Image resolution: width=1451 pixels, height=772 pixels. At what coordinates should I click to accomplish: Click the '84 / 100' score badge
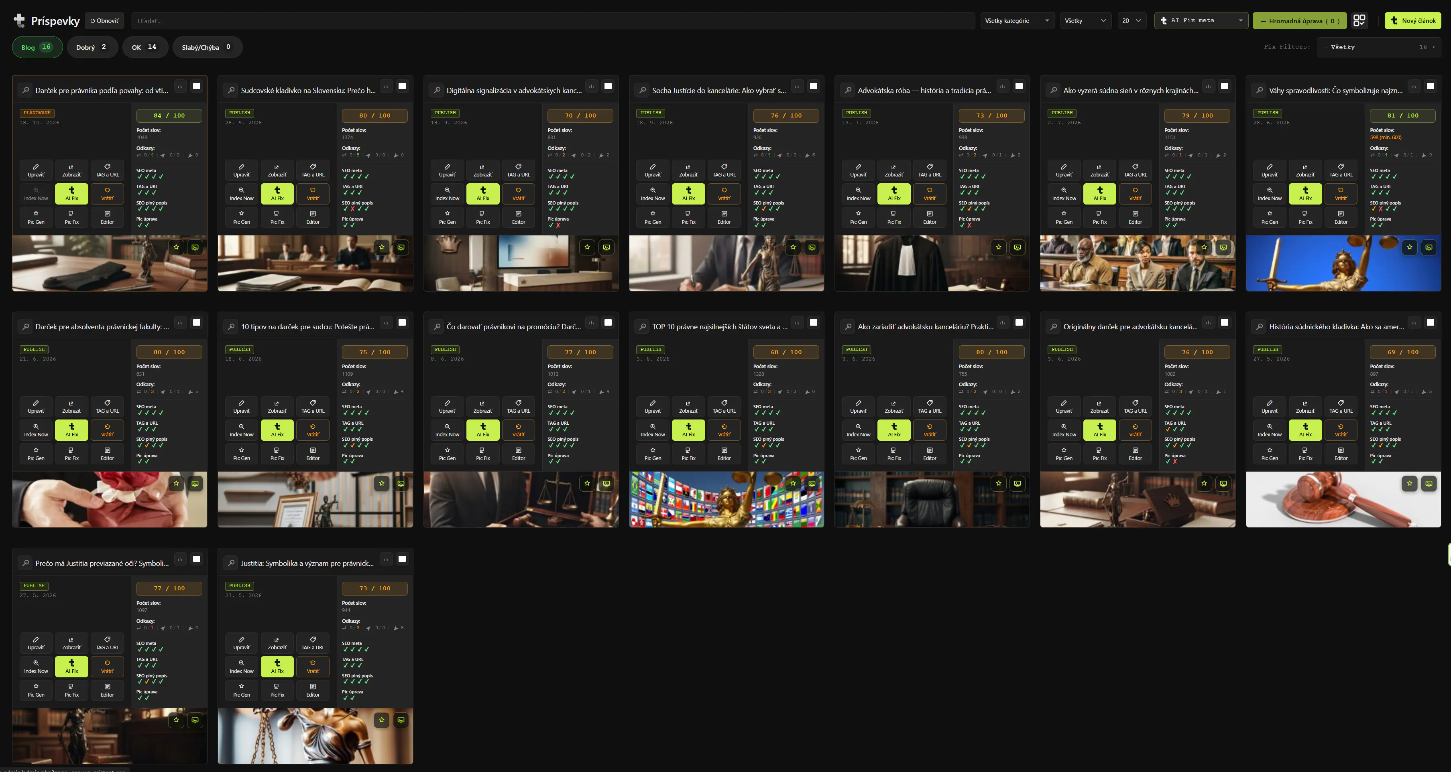tap(169, 116)
